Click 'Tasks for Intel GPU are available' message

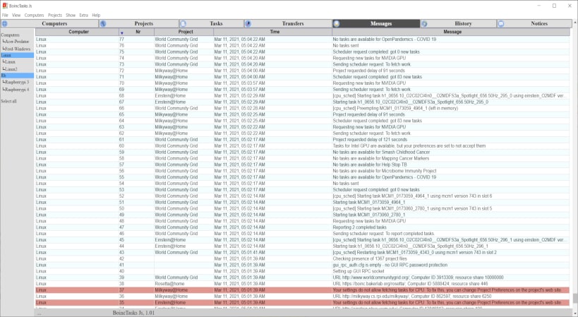409,146
